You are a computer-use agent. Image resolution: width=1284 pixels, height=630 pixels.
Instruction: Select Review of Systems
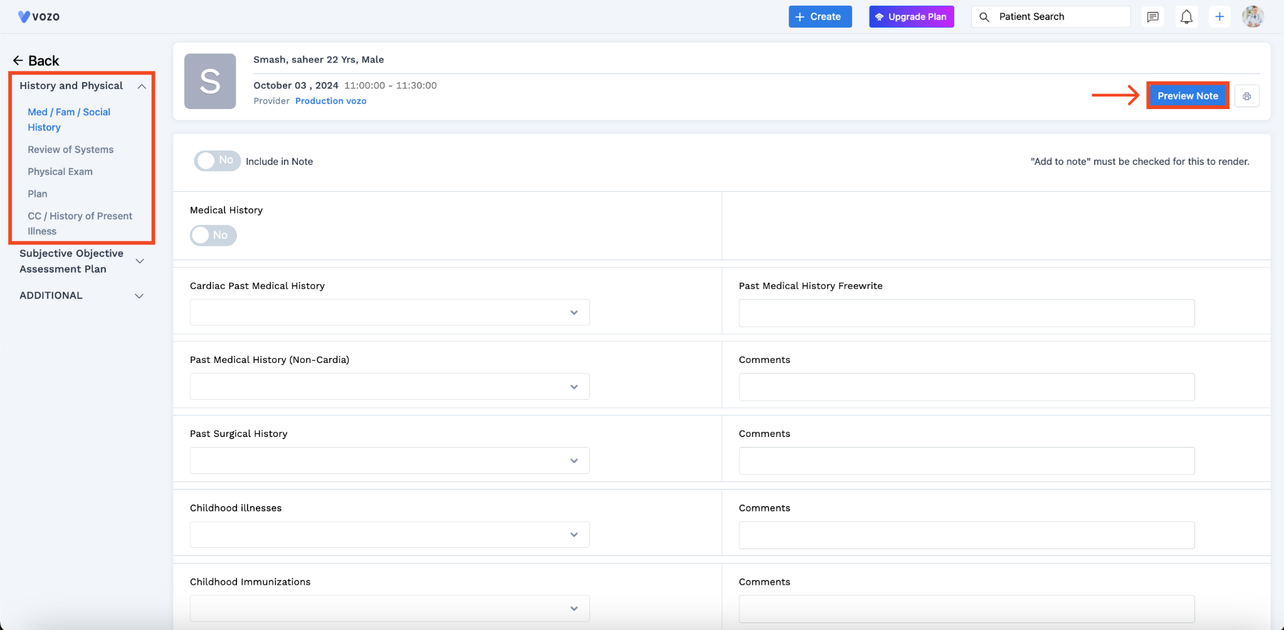[70, 149]
